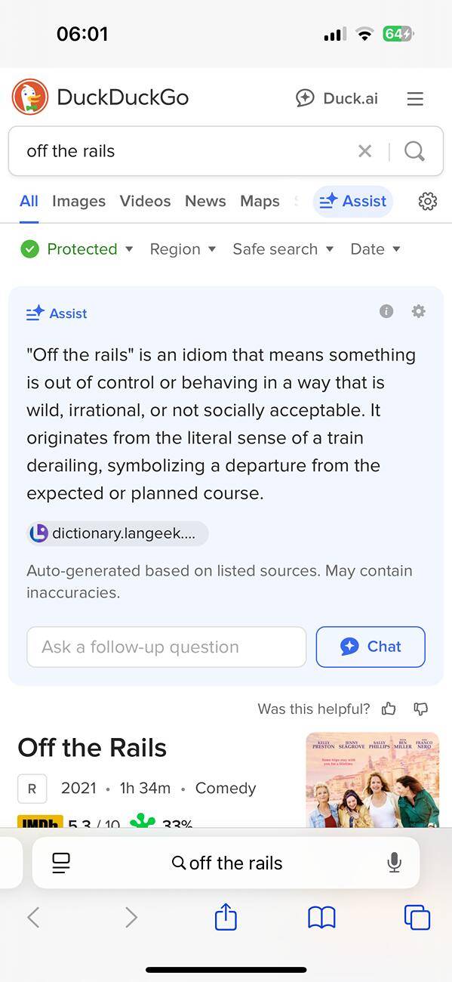Screen dimensions: 452x982
Task: Expand the Region filter dropdown
Action: click(183, 249)
